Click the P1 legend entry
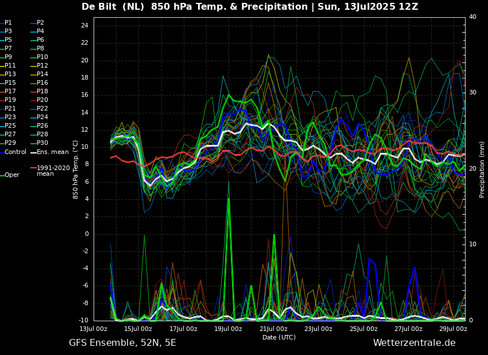Viewport: 488px width, 355px height. click(7, 23)
